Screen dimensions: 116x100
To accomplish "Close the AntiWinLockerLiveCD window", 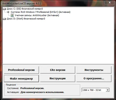I will [x=110, y=3].
